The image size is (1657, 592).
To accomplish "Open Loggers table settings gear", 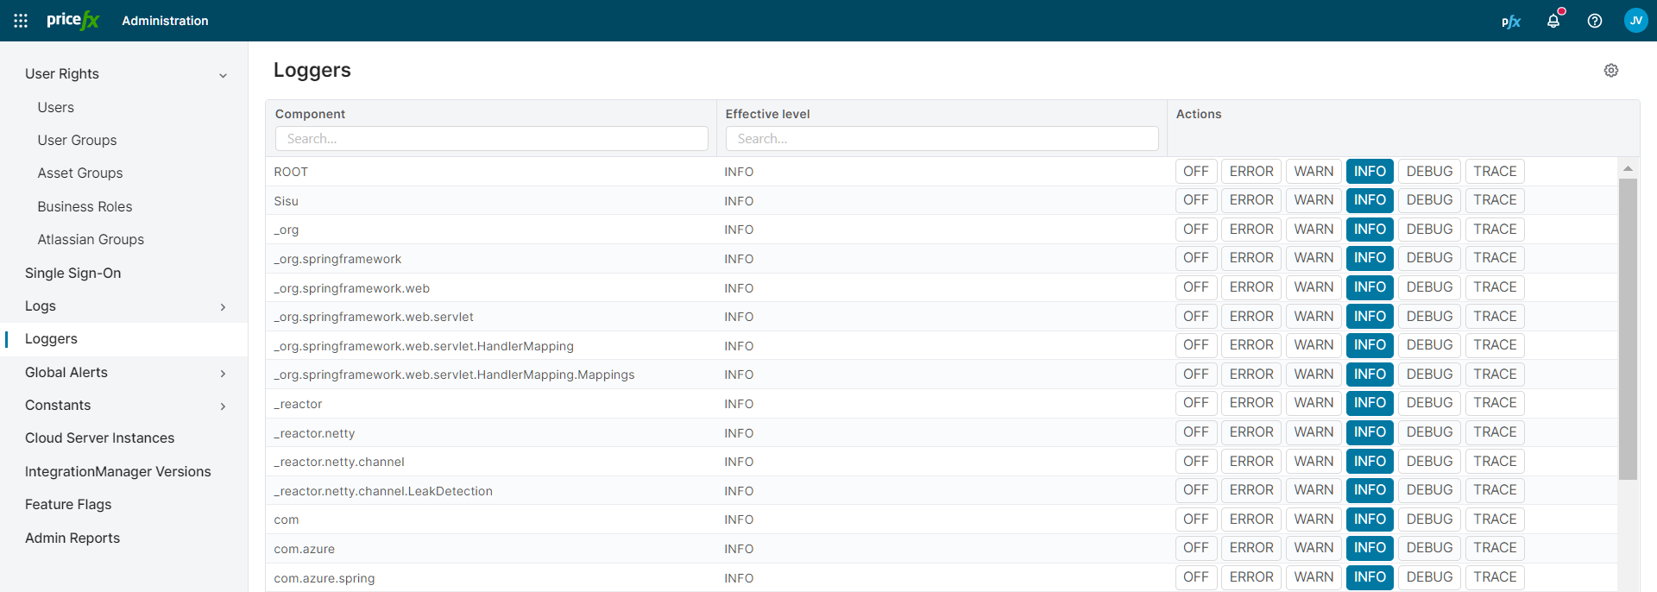I will click(1610, 71).
